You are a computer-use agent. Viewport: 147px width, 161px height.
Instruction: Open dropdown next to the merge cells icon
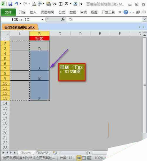[x=44, y=4]
